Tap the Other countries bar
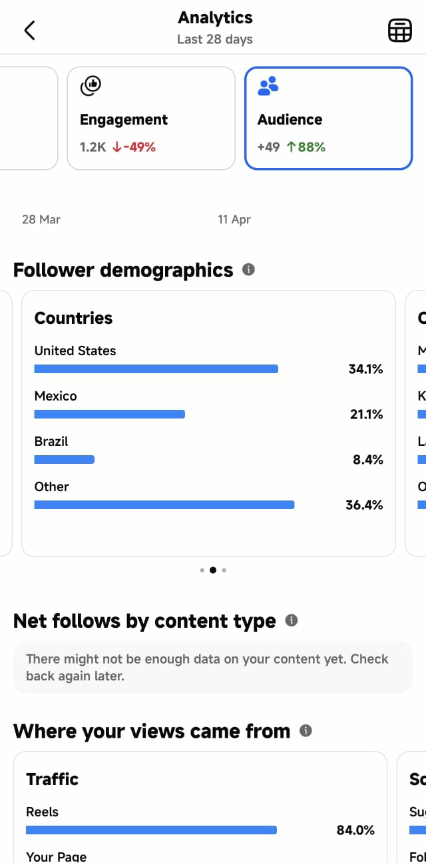 pos(164,505)
